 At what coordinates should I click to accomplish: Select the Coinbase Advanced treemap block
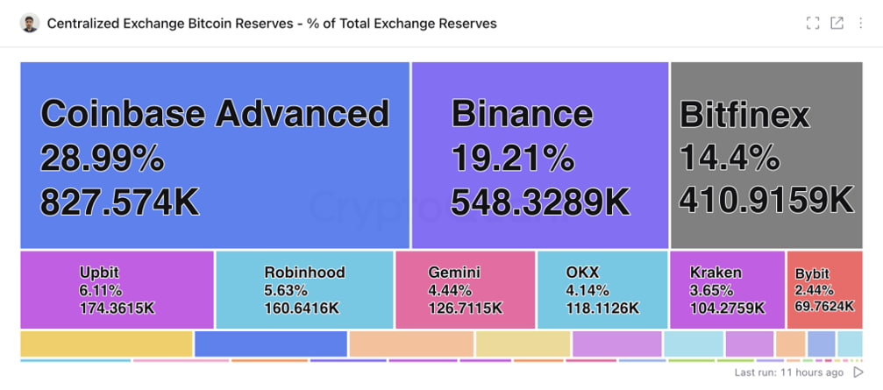click(x=215, y=155)
